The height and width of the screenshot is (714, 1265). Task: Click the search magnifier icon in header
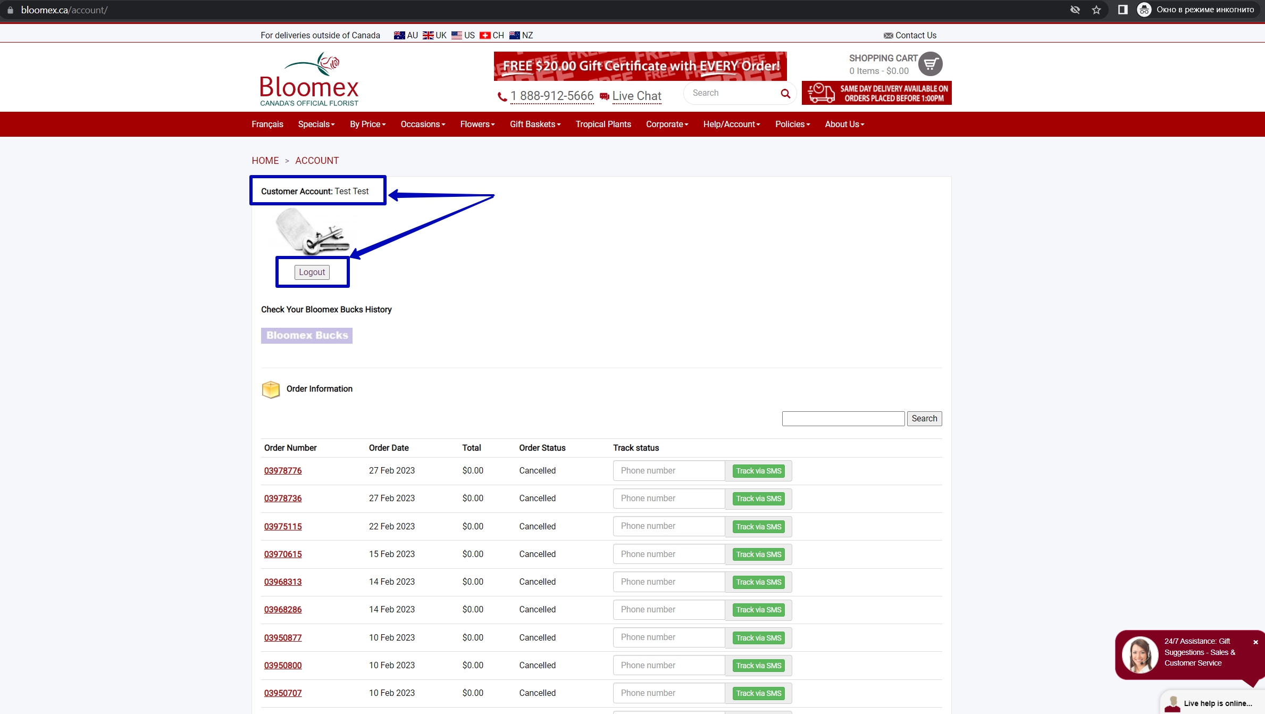785,94
